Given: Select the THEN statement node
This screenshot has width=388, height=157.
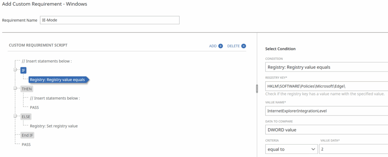Looking at the screenshot, I should pyautogui.click(x=27, y=89).
